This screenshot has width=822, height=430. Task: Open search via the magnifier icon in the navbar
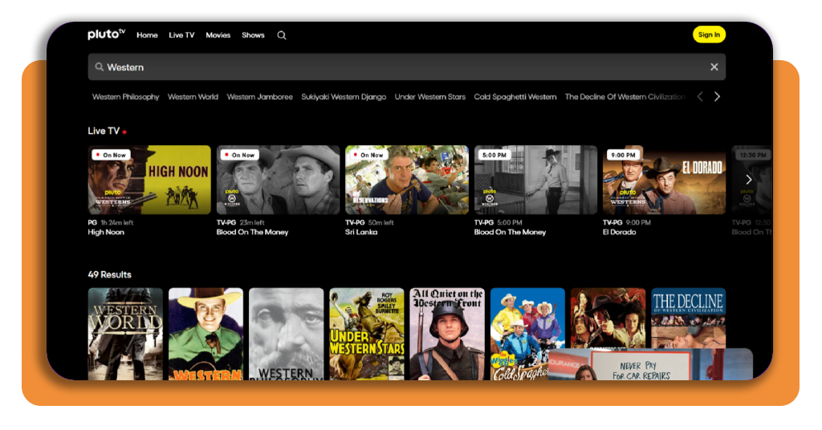pyautogui.click(x=282, y=35)
